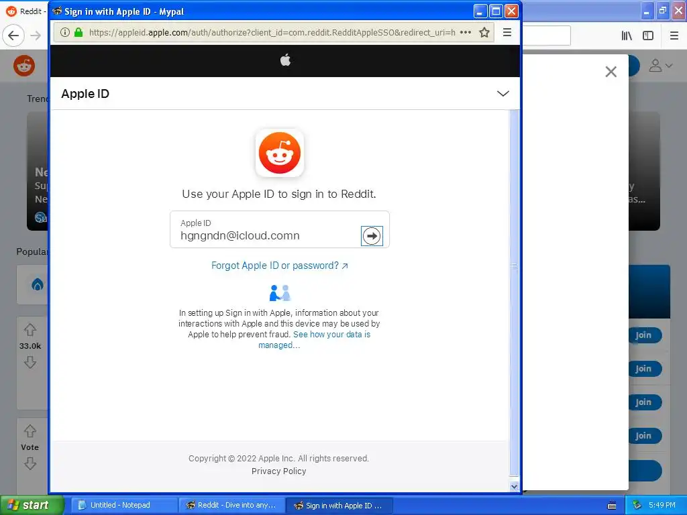This screenshot has height=515, width=687.
Task: Click the scroll-down arrow of popup scrollbar
Action: point(514,487)
